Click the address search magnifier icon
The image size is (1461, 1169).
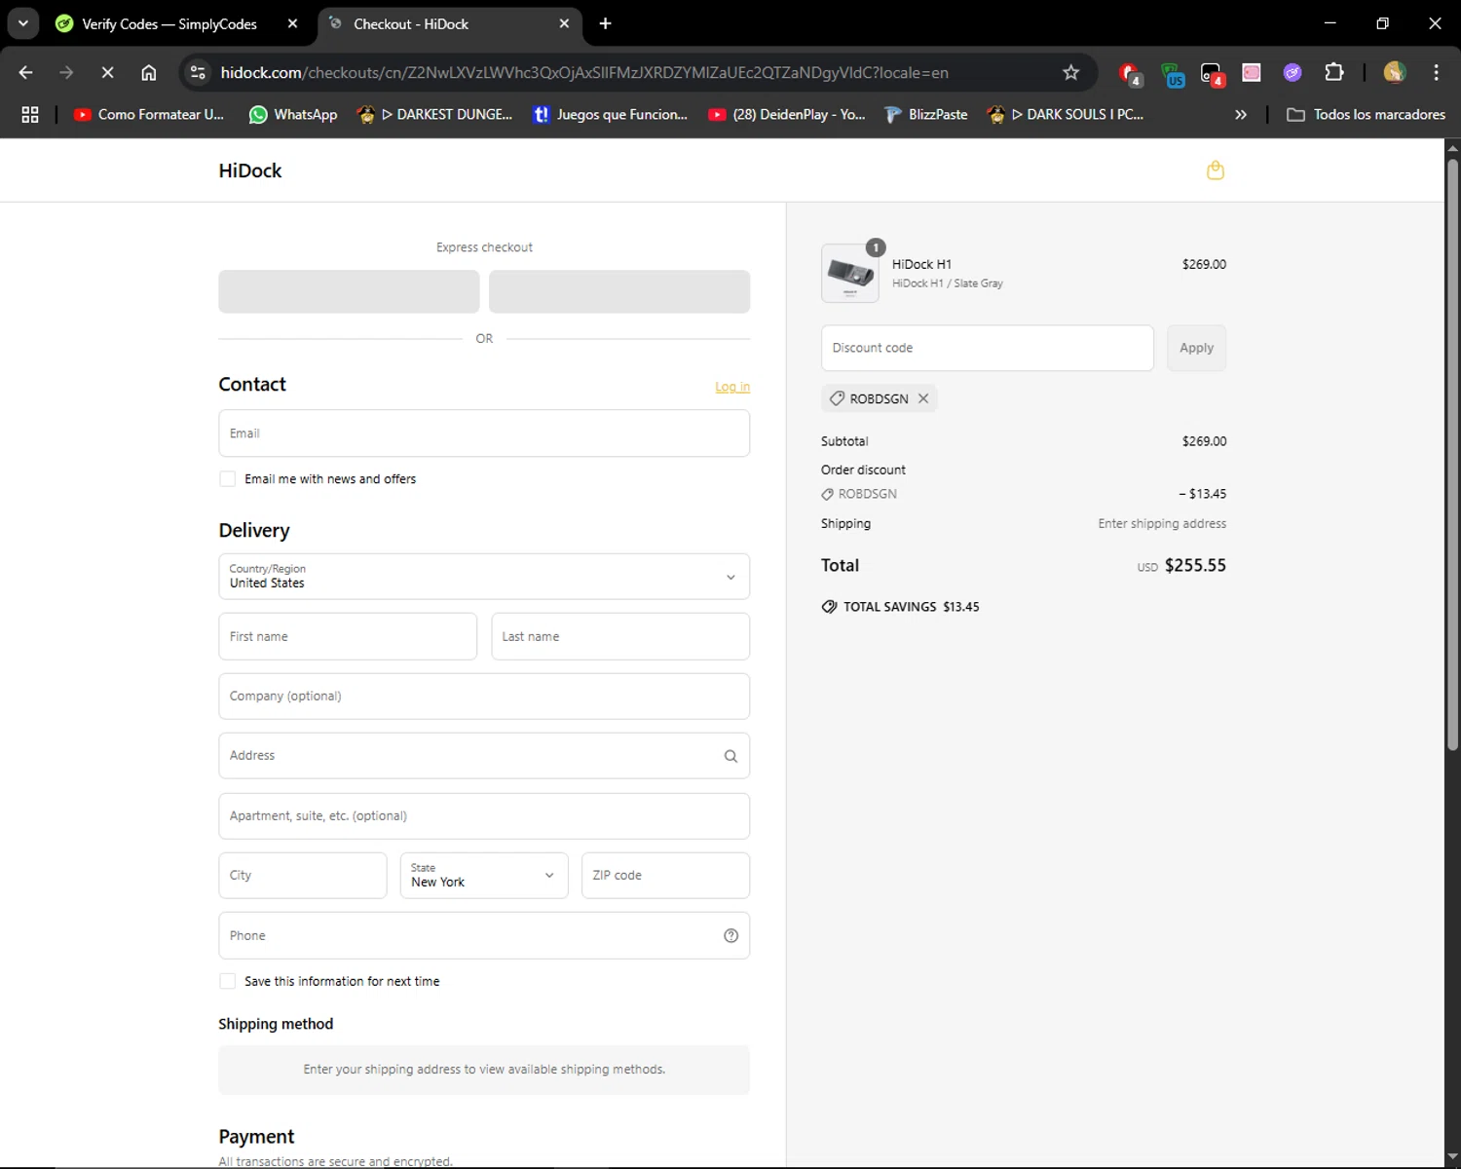point(730,756)
